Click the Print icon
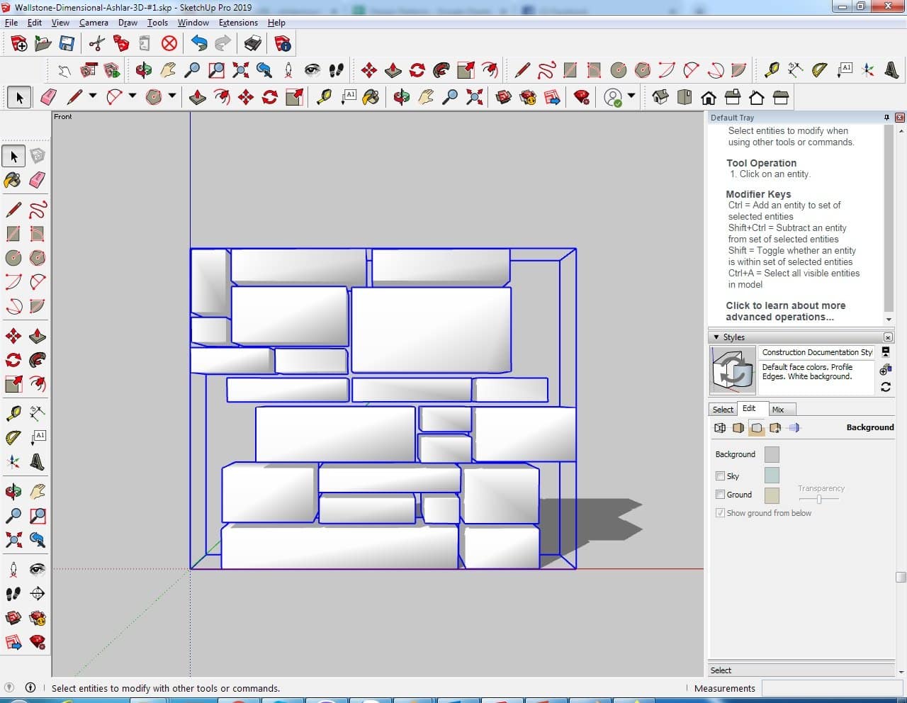The width and height of the screenshot is (907, 703). pos(252,44)
